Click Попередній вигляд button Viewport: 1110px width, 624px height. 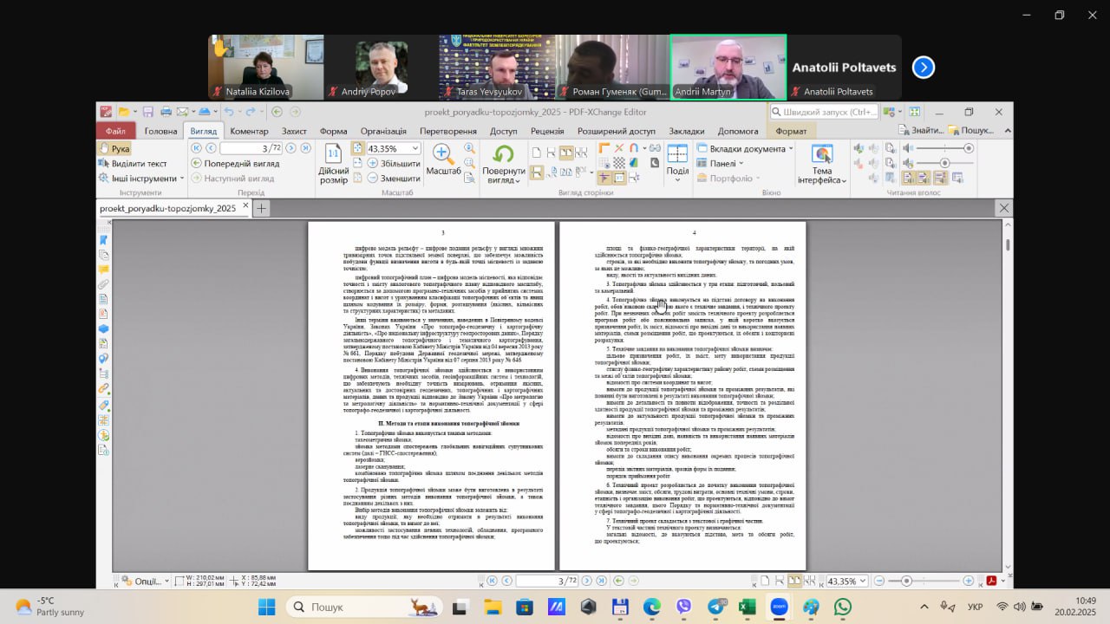[x=236, y=163]
